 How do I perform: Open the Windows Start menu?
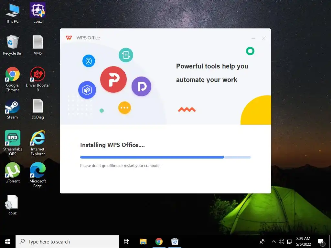point(8,242)
